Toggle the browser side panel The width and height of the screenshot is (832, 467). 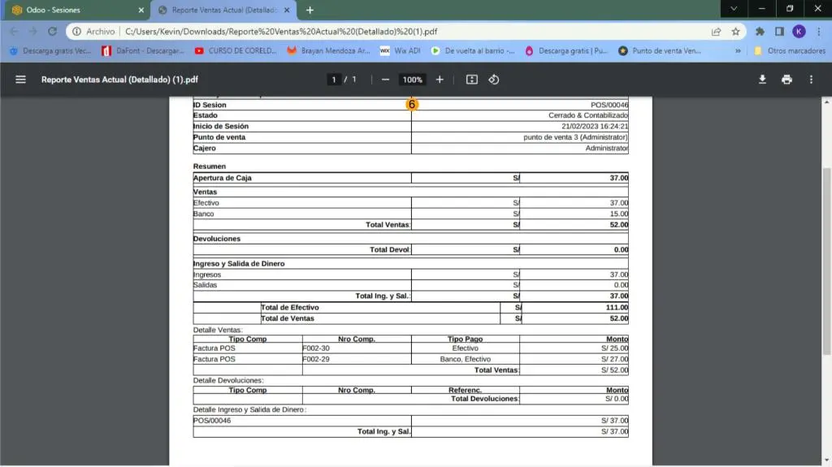(x=779, y=32)
